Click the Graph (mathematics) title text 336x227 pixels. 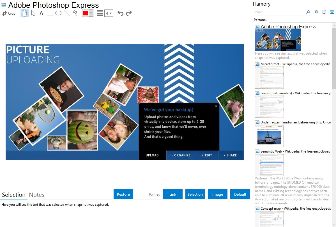click(295, 93)
